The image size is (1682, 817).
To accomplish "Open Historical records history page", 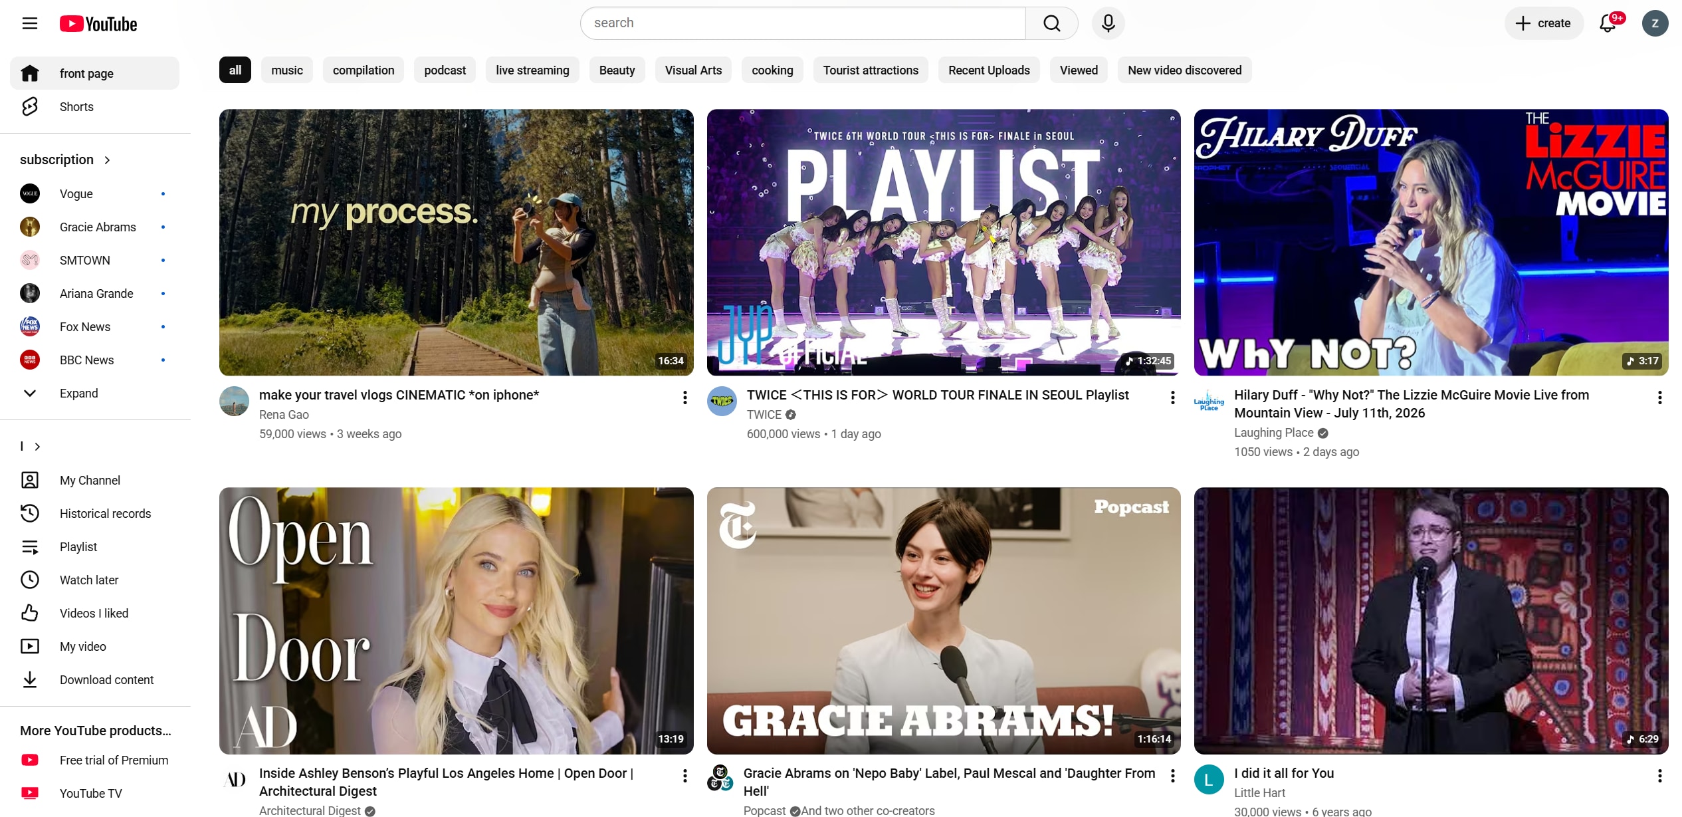I will tap(94, 513).
